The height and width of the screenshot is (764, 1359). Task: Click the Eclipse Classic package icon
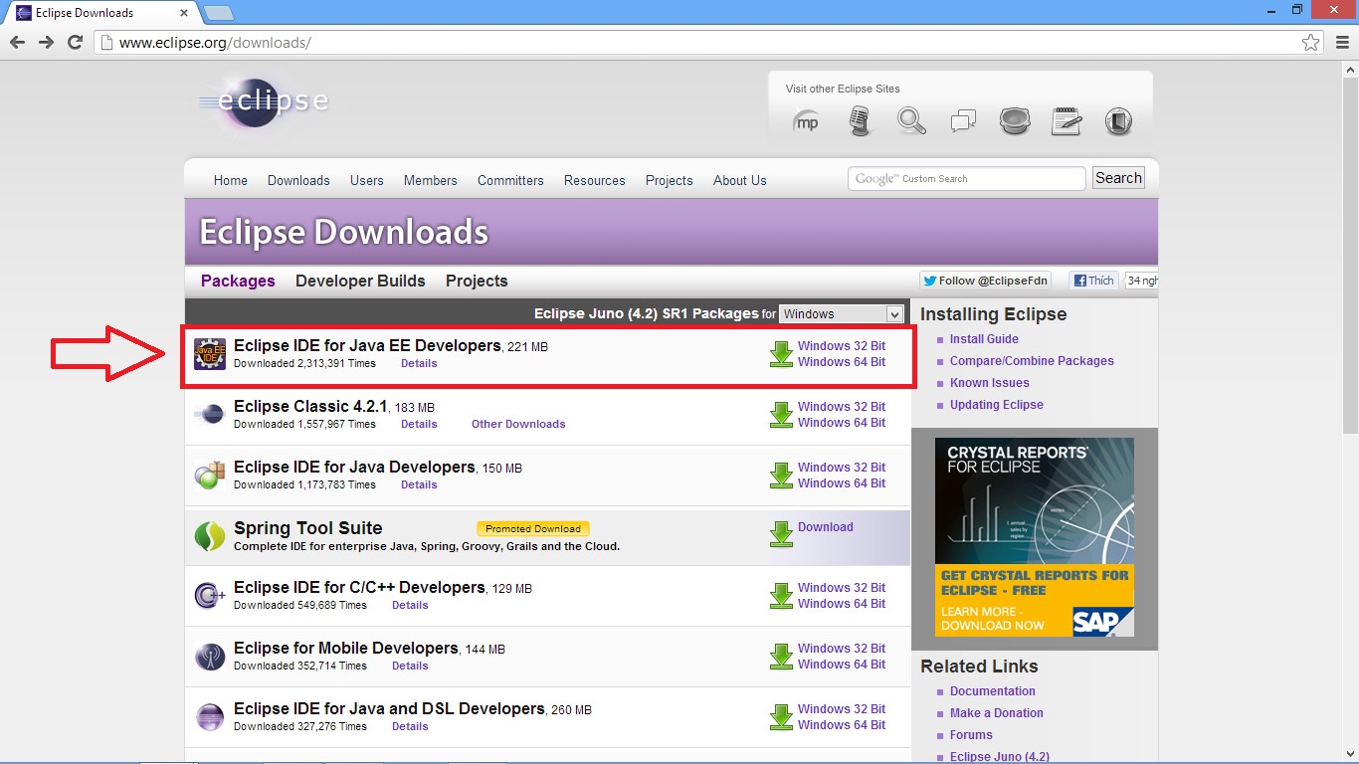(209, 415)
